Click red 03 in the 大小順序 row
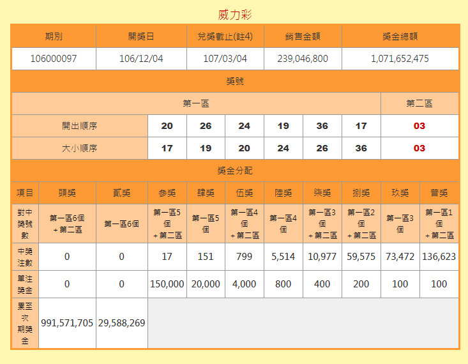 (x=419, y=148)
